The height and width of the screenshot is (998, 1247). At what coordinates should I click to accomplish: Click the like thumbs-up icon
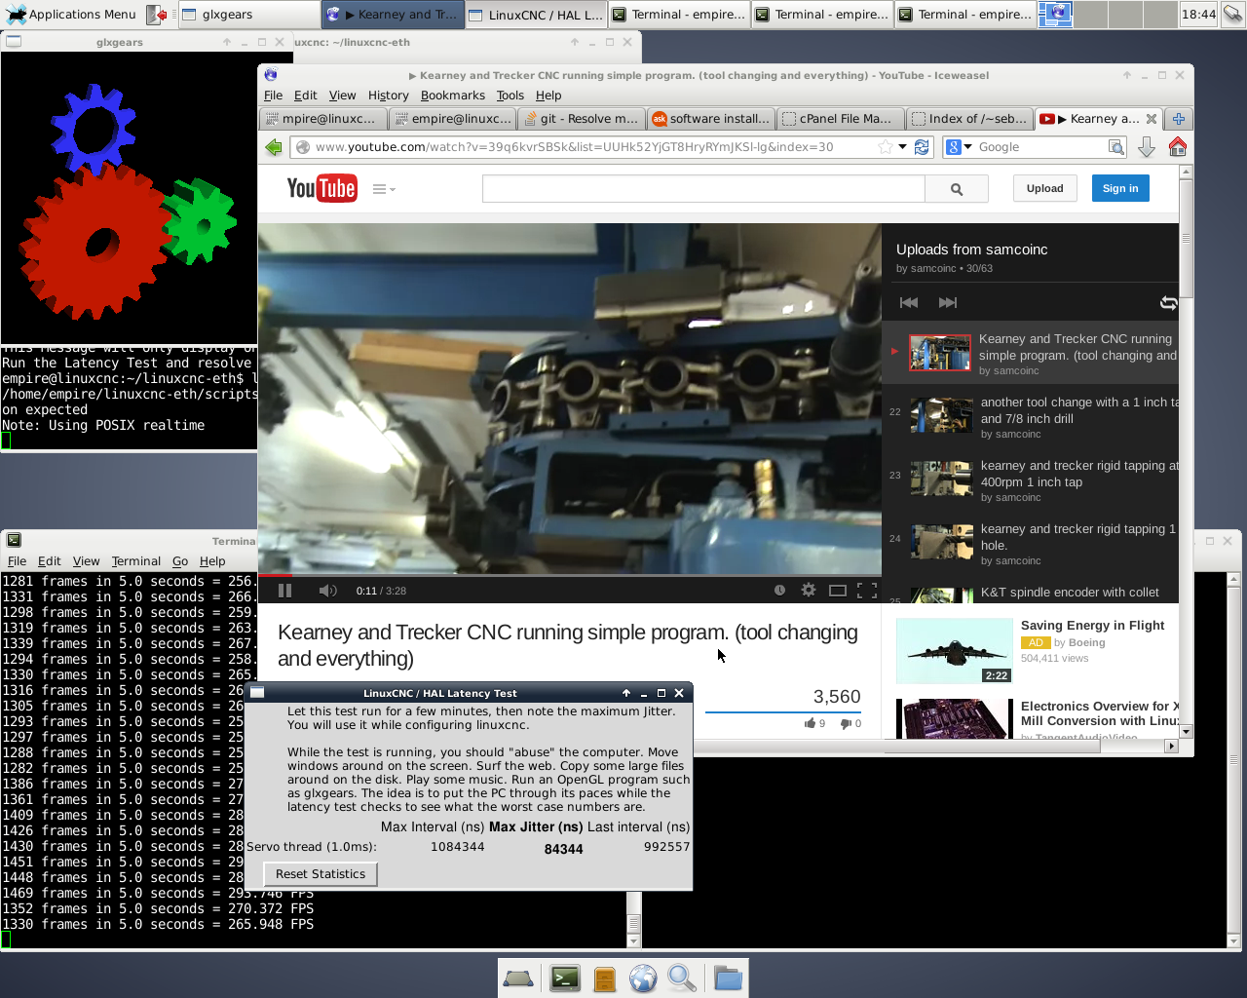[810, 723]
